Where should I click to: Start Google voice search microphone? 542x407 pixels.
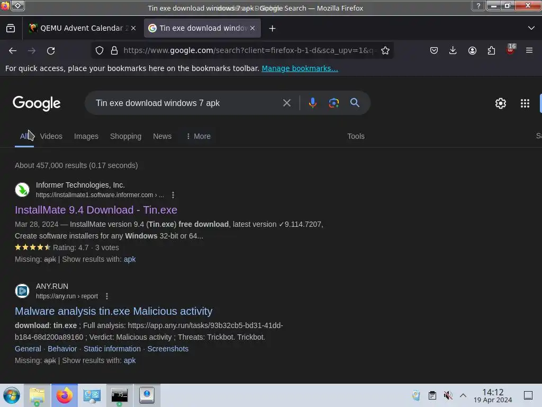tap(312, 103)
